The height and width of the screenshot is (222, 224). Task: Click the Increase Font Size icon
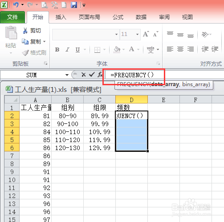[146, 34]
